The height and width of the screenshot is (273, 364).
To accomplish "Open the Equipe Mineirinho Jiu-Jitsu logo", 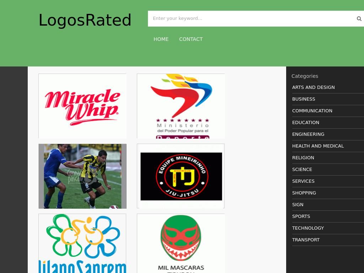I will point(181,176).
